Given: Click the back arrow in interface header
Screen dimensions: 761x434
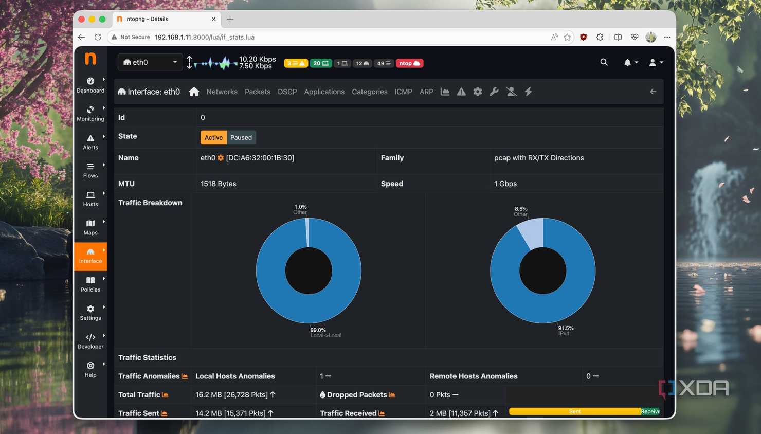Looking at the screenshot, I should click(x=653, y=92).
